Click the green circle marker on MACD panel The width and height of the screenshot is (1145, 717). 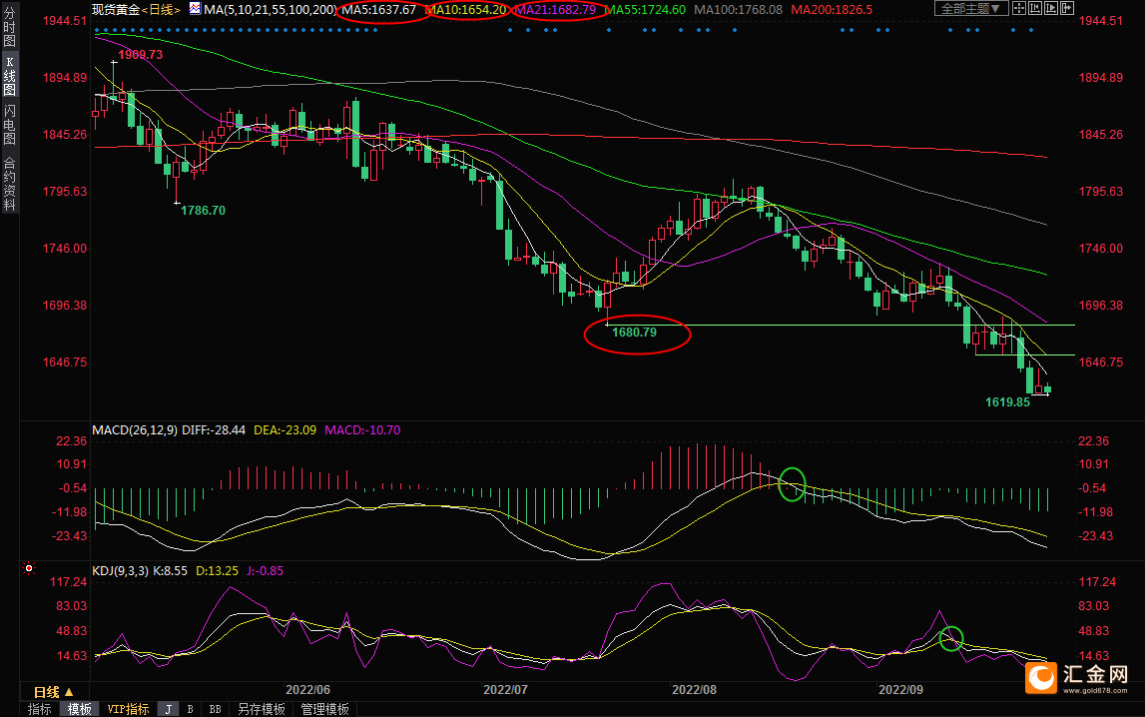coord(793,484)
